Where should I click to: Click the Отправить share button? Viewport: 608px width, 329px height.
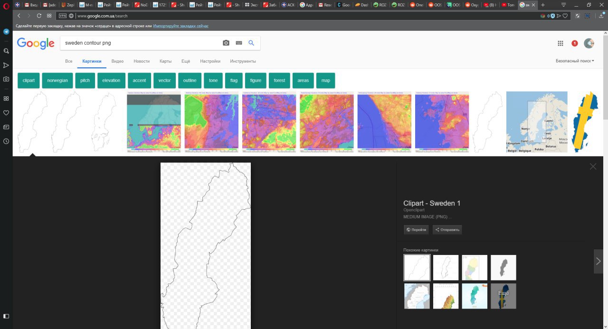point(447,230)
